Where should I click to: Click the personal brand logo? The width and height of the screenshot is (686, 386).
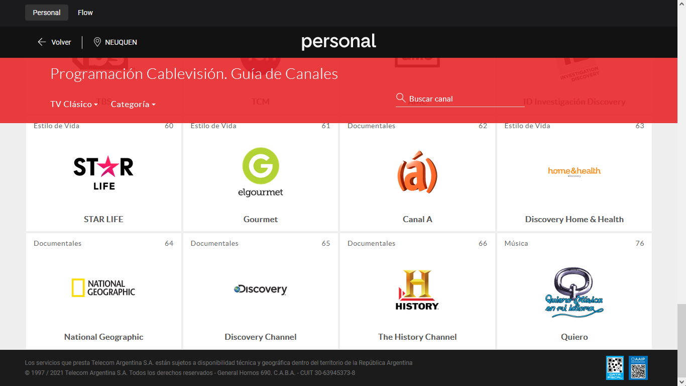click(339, 42)
